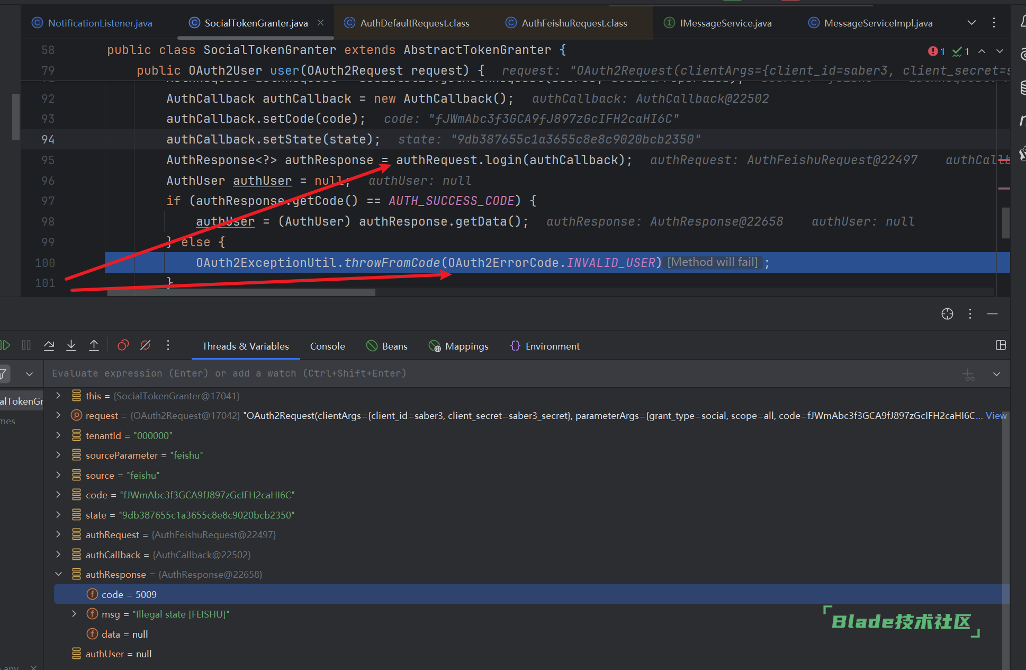
Task: Open the thread selector dropdown arrow
Action: [29, 374]
